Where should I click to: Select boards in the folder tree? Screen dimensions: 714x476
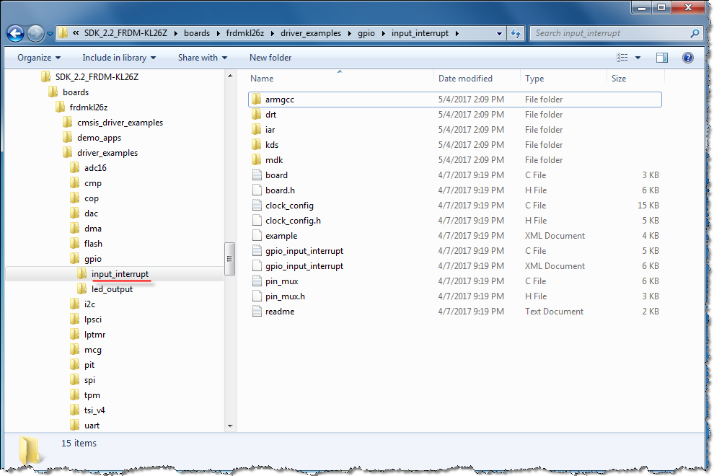click(76, 92)
